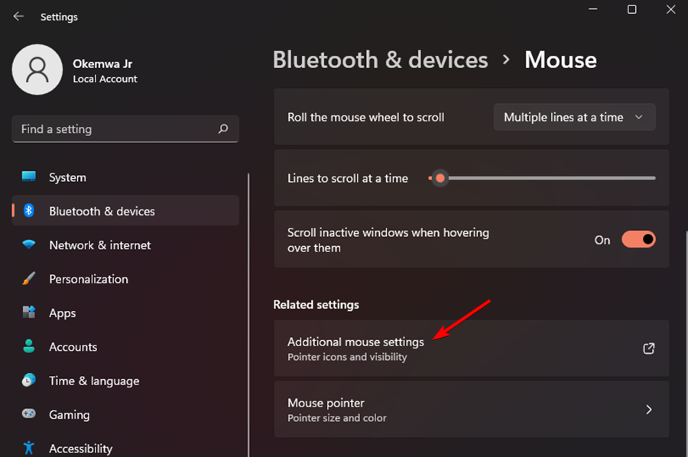Expand the Mouse pointer settings chevron
Screen dimensions: 688x457
pos(648,410)
